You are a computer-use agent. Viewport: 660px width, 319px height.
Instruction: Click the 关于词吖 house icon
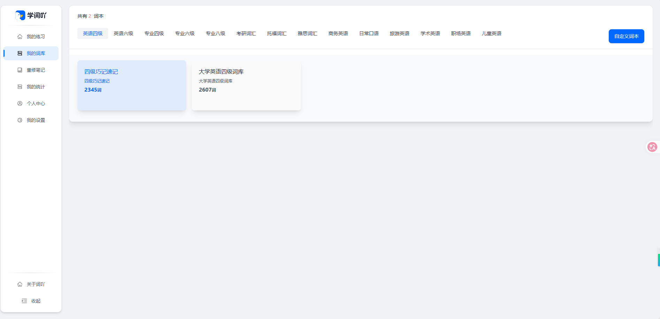click(20, 284)
